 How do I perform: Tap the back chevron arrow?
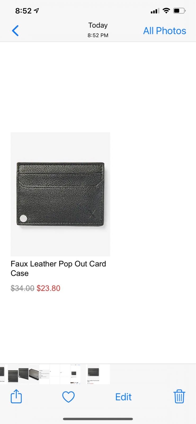click(x=15, y=31)
